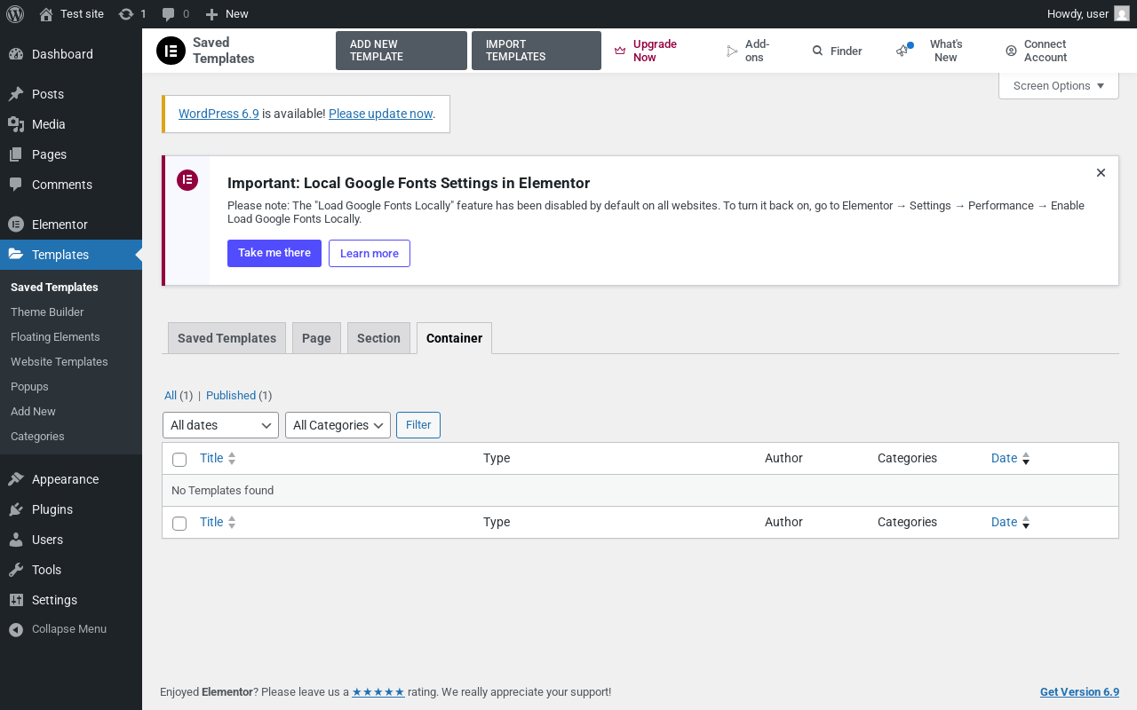Click the comments bubble icon in admin bar
1137x710 pixels.
168,14
